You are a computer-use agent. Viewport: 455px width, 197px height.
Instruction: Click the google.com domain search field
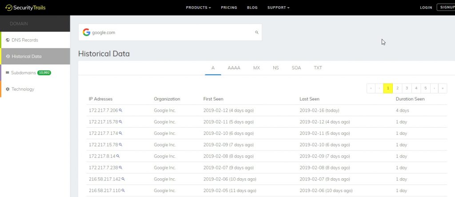coord(170,32)
